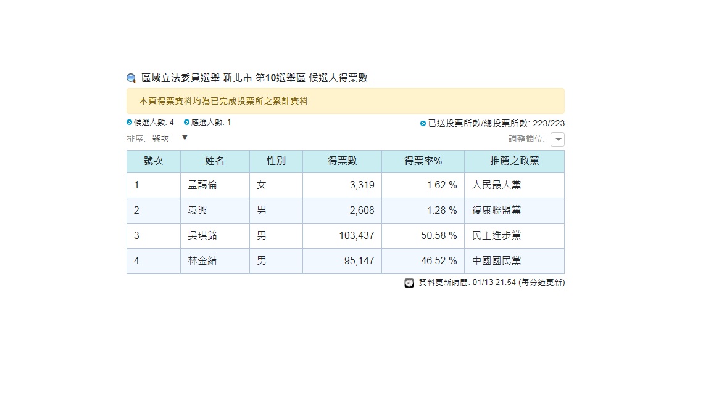711x399 pixels.
Task: Click number 4 in 林金結 row
Action: (x=136, y=261)
